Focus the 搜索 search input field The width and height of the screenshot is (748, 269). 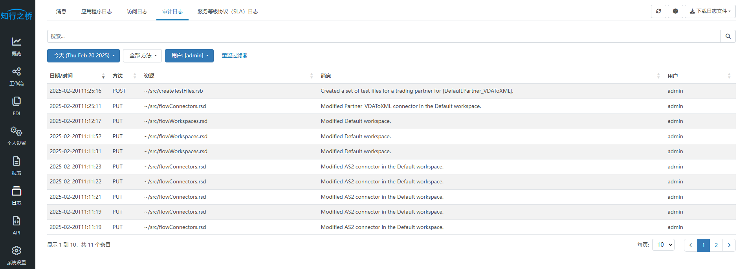click(x=384, y=36)
